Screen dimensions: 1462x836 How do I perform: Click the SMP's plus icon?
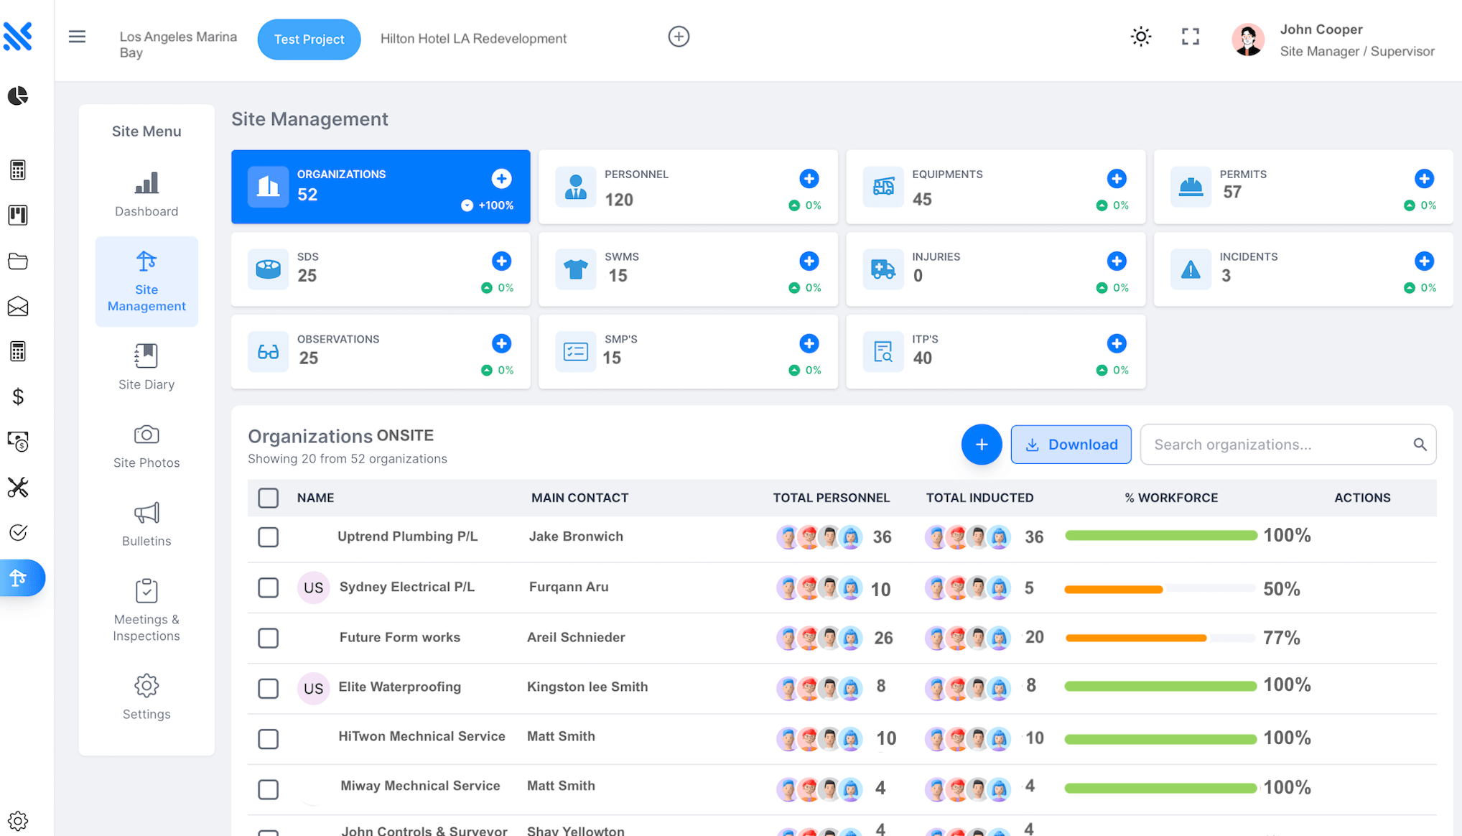(809, 343)
